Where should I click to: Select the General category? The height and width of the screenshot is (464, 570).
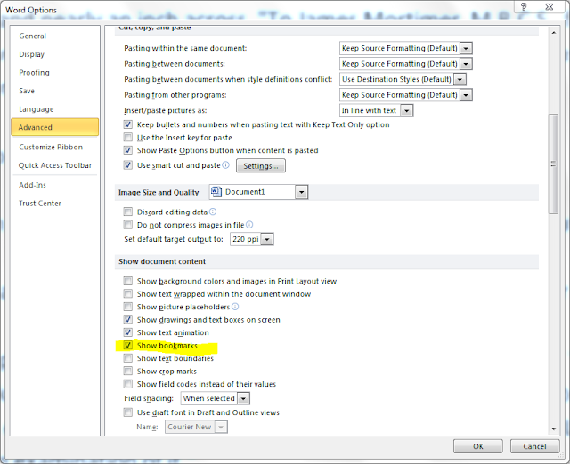(55, 36)
